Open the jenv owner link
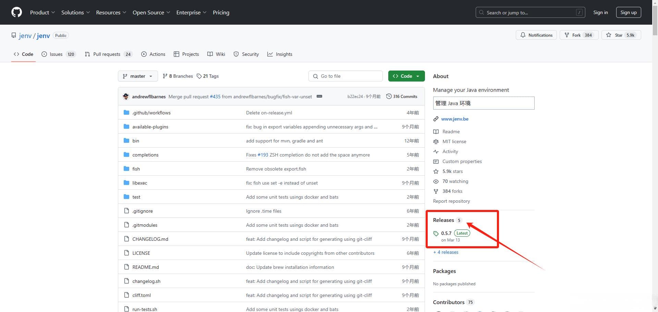This screenshot has width=658, height=312. click(x=25, y=36)
